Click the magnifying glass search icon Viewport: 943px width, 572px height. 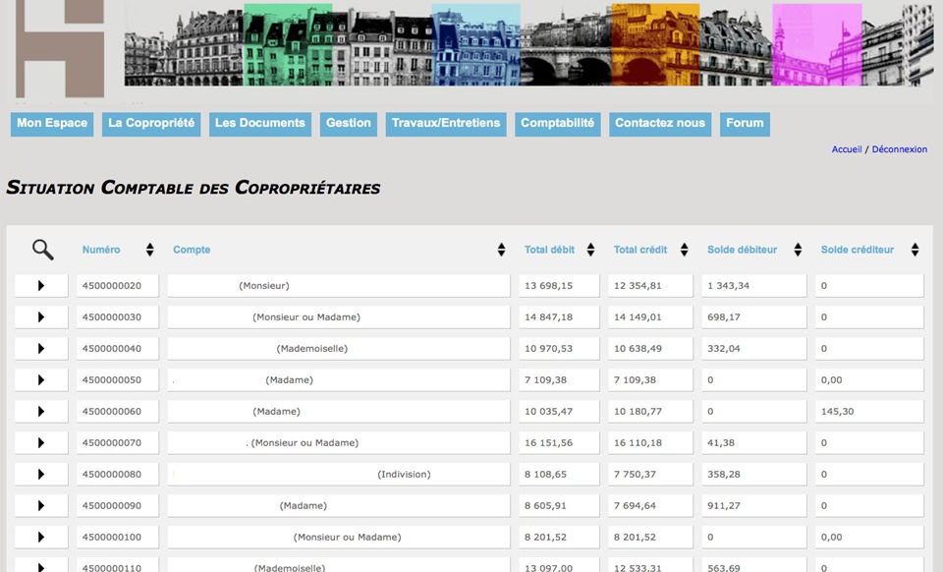[42, 250]
